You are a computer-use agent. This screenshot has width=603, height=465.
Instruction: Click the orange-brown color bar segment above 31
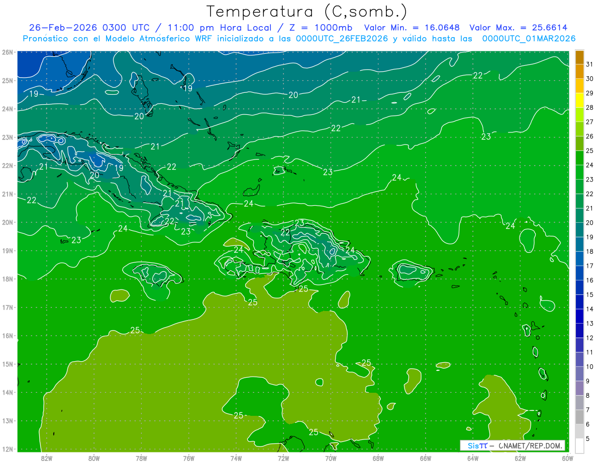(579, 57)
